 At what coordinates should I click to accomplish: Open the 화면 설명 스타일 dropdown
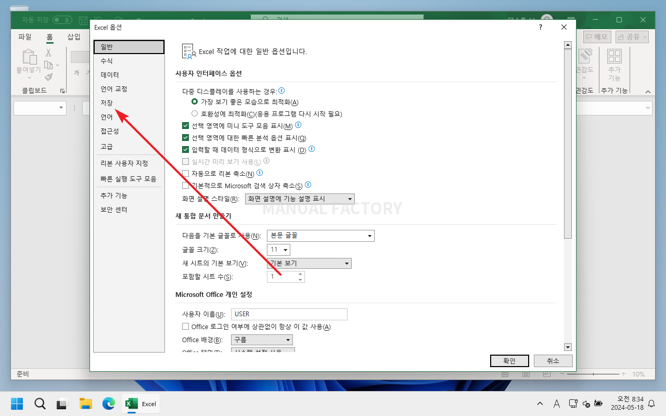[300, 199]
